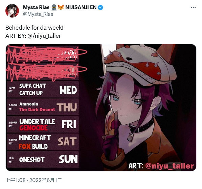
Task: Open the 上午1:08 timestamp link
Action: tap(16, 180)
